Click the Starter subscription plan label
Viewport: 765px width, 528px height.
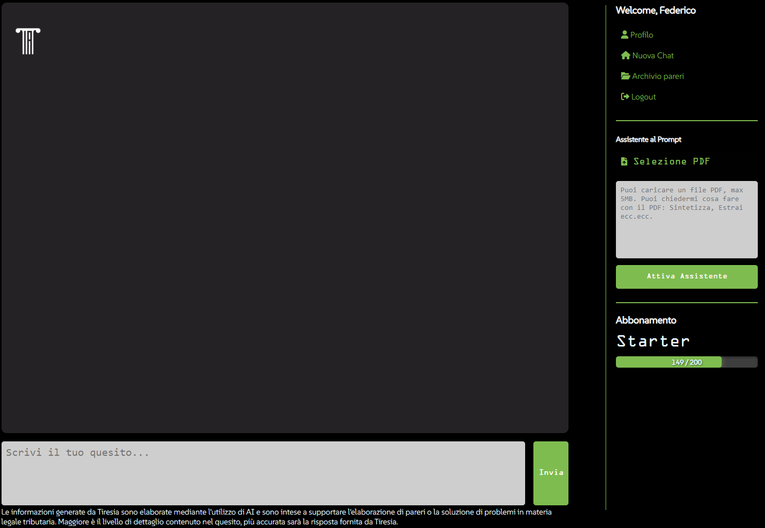pos(653,341)
